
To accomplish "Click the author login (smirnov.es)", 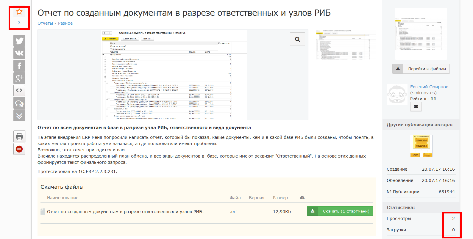I will 423,93.
